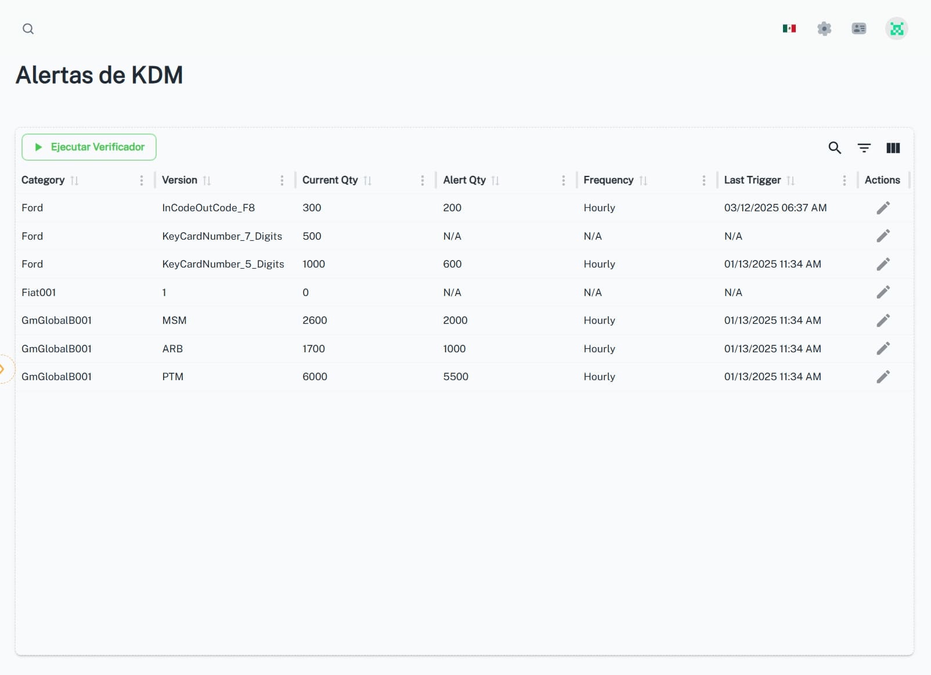931x675 pixels.
Task: Open the column visibility icon
Action: [893, 148]
